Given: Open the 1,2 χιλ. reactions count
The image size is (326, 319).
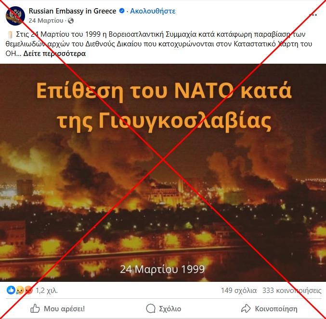Looking at the screenshot, I should click(47, 290).
